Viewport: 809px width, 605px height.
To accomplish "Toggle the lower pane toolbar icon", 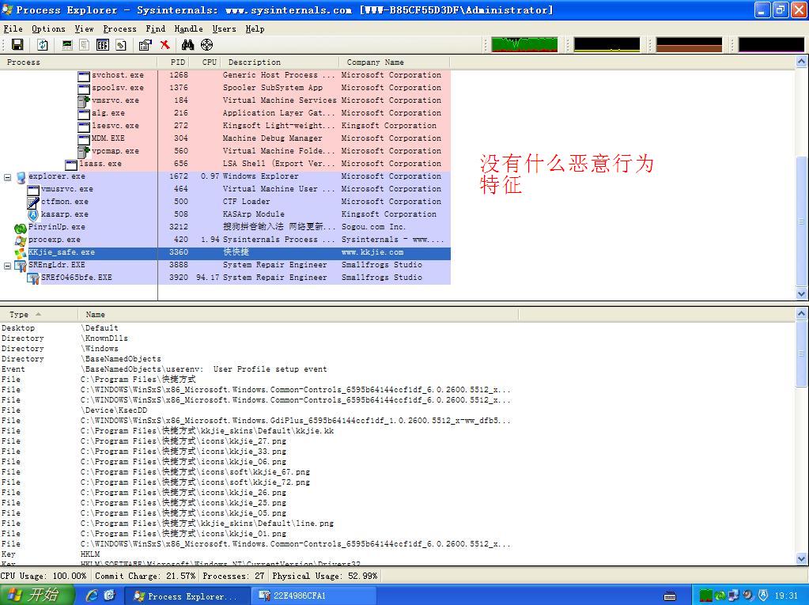I will (103, 45).
